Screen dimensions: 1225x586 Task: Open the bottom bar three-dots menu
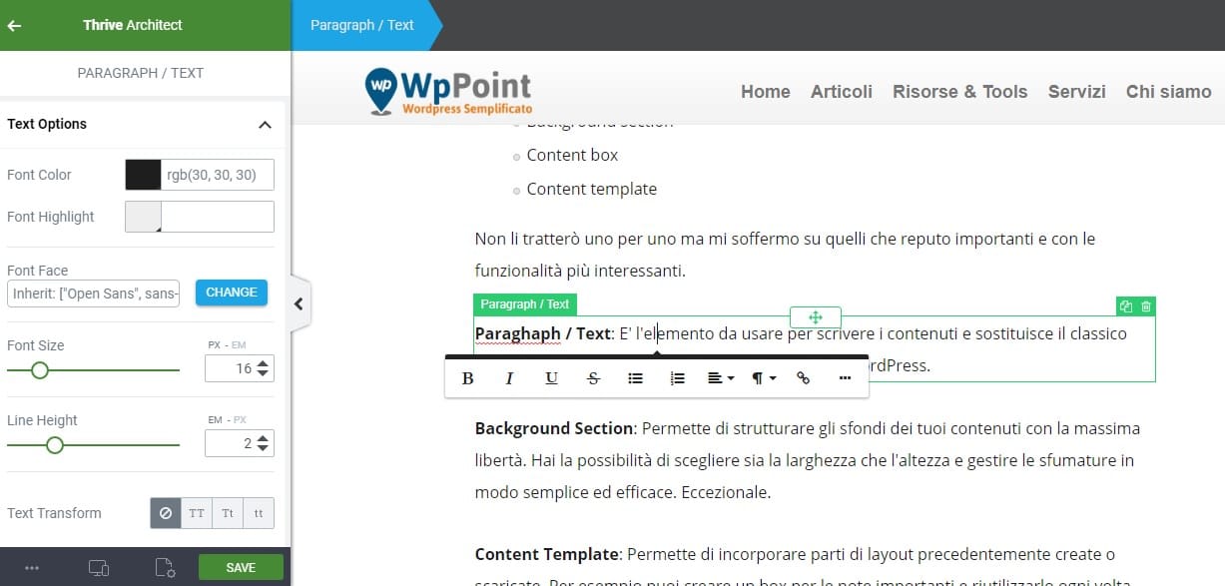tap(32, 568)
